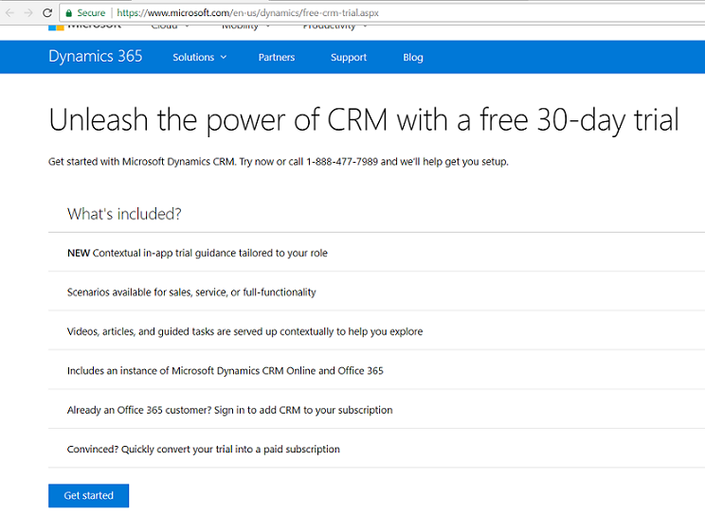
Task: Go to the Support page
Action: pos(349,57)
